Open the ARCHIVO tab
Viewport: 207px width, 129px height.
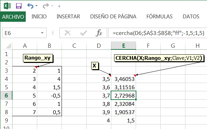pyautogui.click(x=13, y=17)
